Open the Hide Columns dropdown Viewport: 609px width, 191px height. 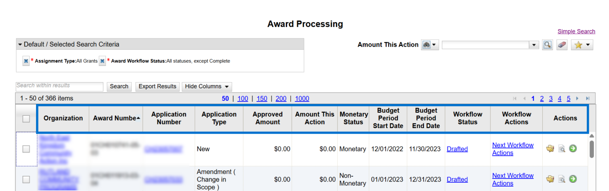(207, 87)
